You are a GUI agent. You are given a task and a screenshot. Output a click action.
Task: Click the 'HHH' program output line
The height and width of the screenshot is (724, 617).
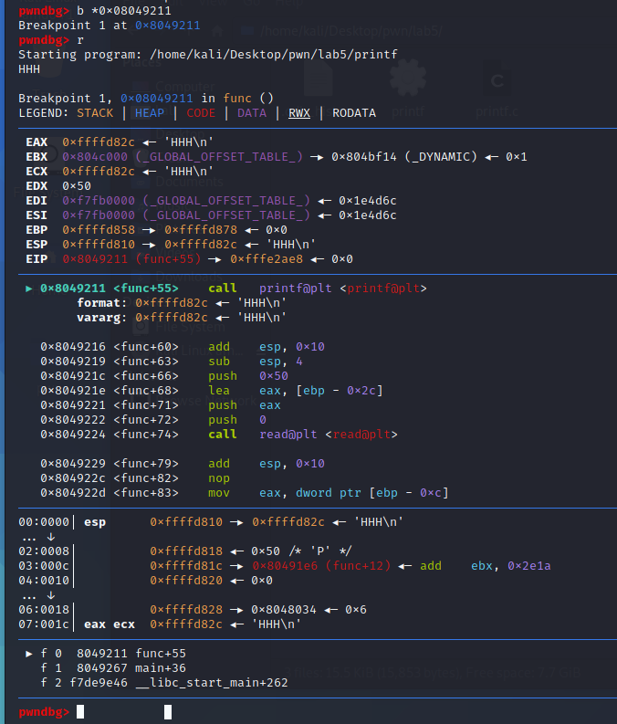pos(29,68)
